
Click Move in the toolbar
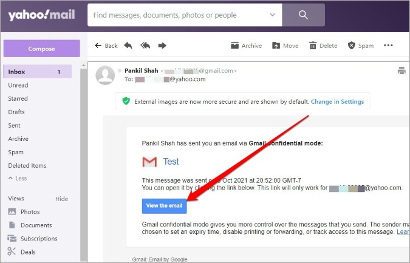click(x=285, y=46)
